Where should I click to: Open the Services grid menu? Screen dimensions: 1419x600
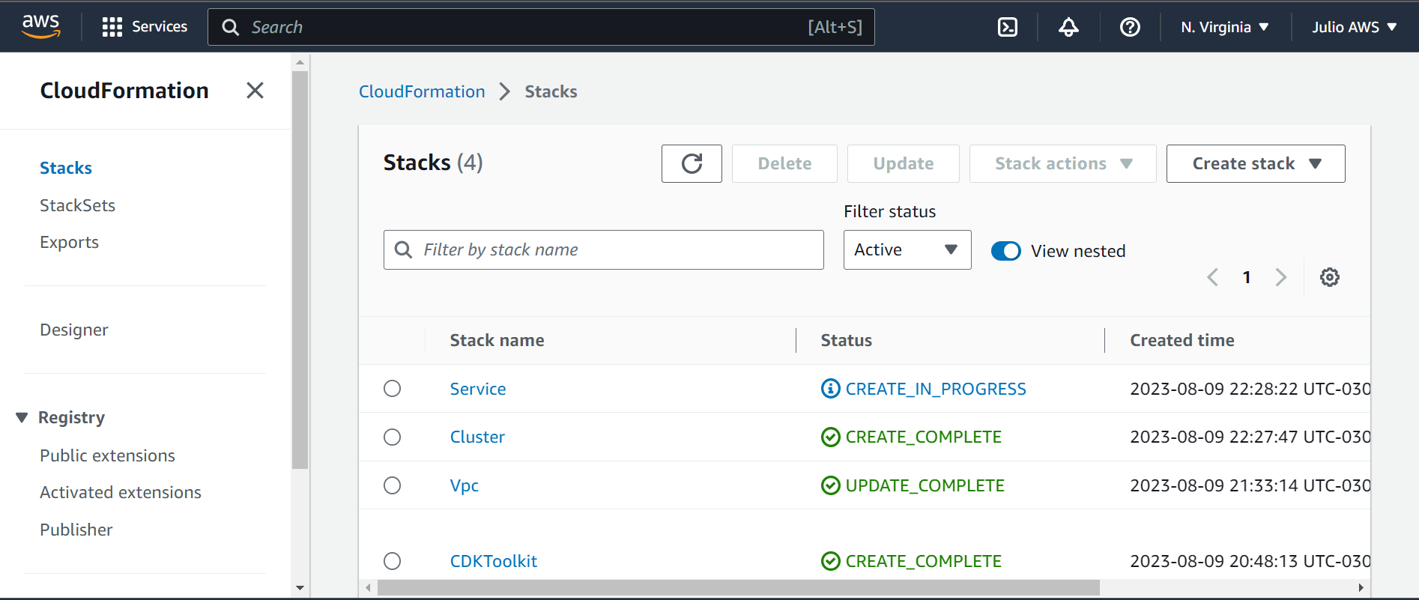[145, 27]
